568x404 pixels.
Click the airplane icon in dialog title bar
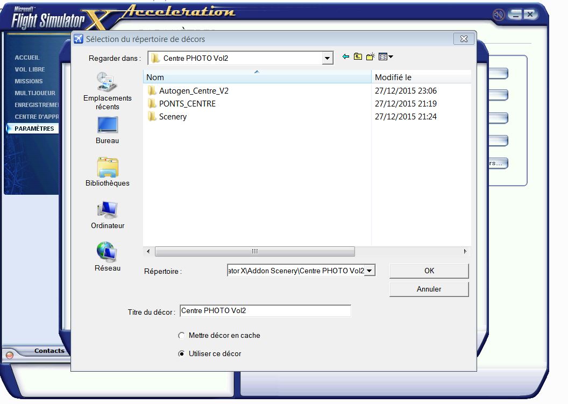(x=78, y=39)
